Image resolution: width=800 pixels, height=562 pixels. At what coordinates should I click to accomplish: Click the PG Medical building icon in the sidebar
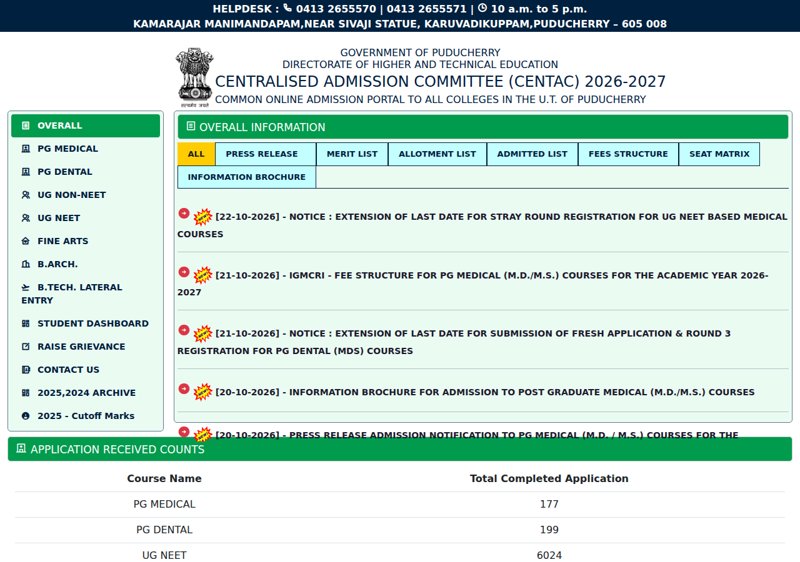click(x=26, y=149)
